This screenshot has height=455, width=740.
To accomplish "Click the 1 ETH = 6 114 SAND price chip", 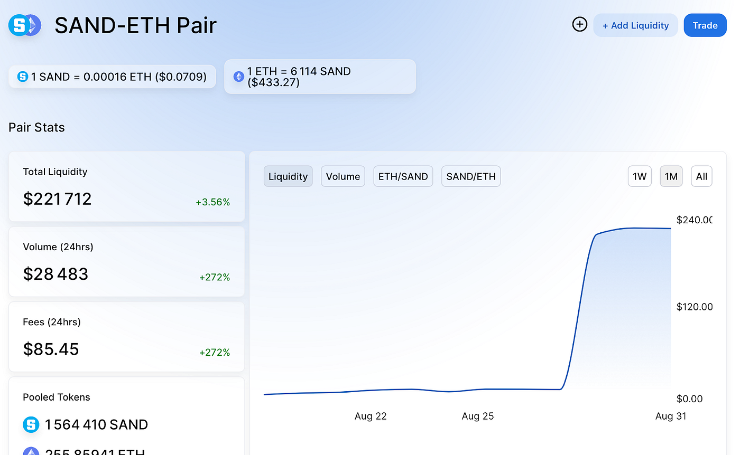I will point(320,77).
